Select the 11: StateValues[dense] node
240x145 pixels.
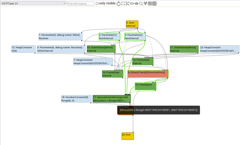tap(184, 49)
